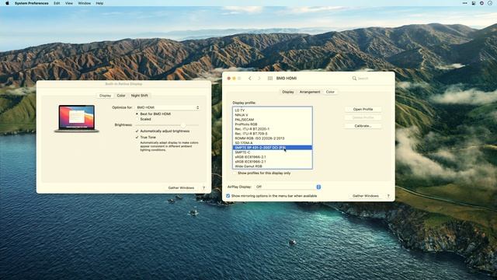Viewport: 497px width, 280px height.
Task: Open the AirPlay Display dropdown
Action: click(x=288, y=187)
